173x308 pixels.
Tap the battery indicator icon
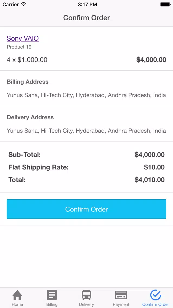pos(165,4)
